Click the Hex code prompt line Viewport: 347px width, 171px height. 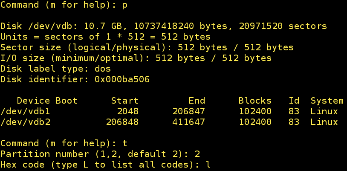coord(105,165)
